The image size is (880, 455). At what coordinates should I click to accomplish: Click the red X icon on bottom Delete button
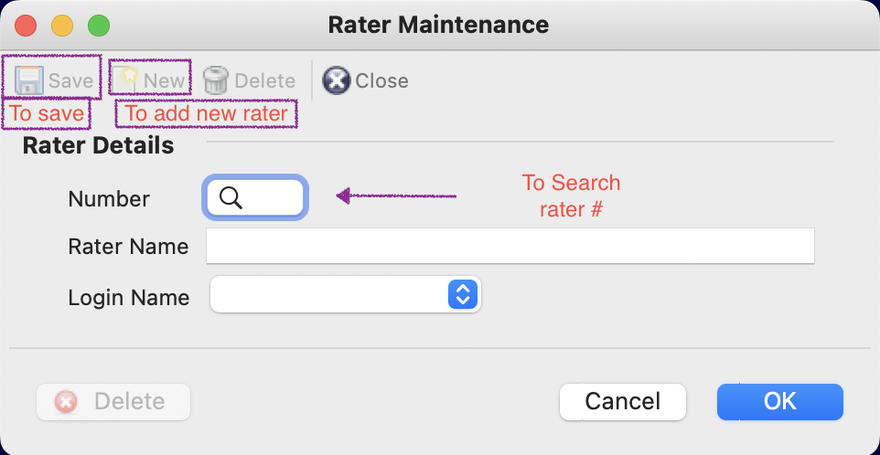click(66, 402)
